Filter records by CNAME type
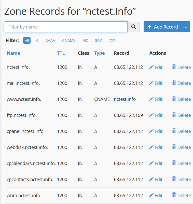The width and height of the screenshot is (193, 204). point(69,40)
